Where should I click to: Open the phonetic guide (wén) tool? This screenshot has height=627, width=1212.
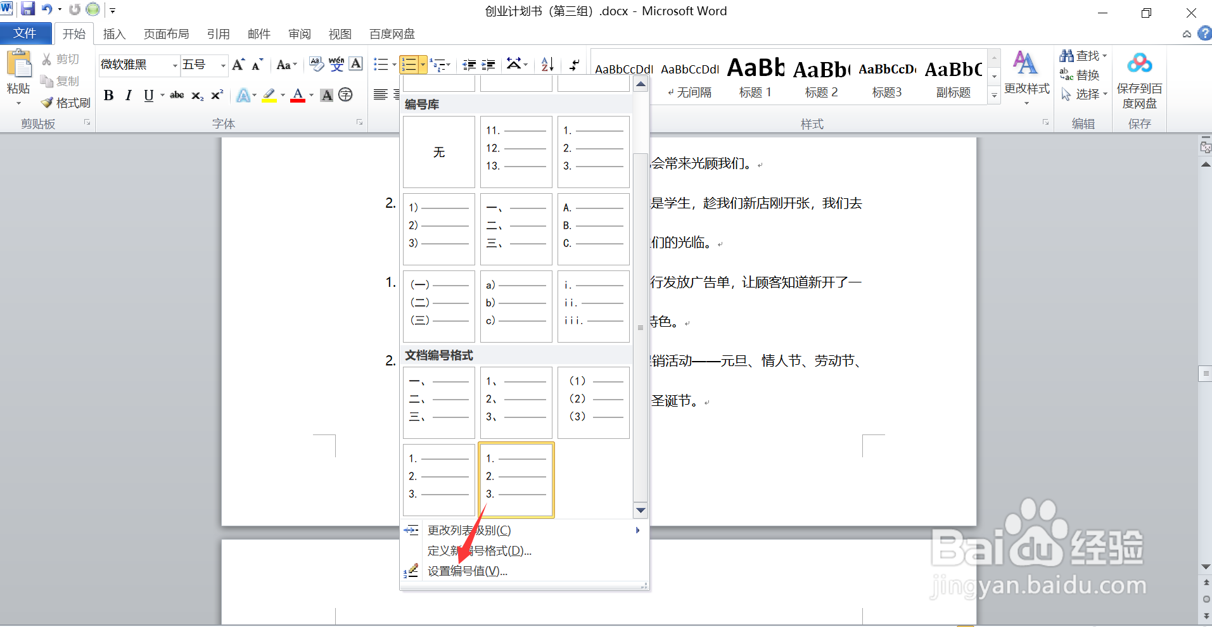(x=336, y=64)
